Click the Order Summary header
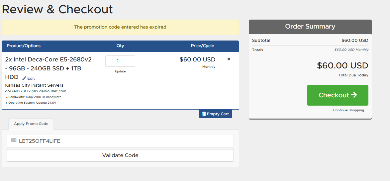390x181 pixels. pos(310,27)
